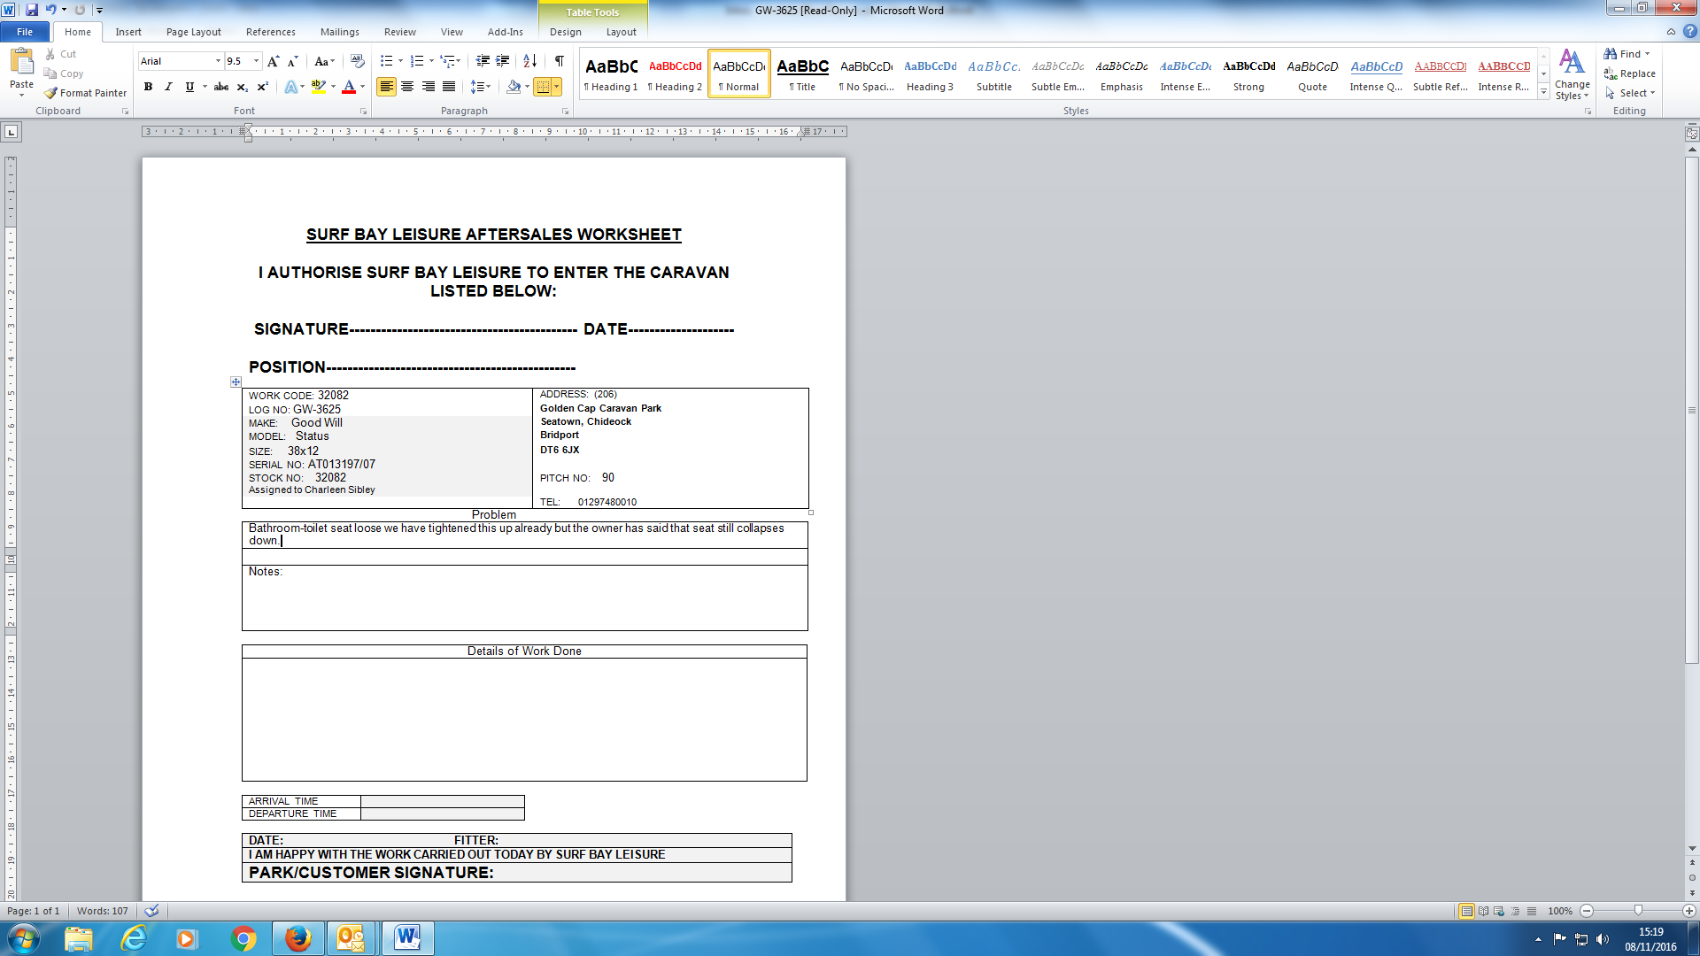Click the zoom slider handle
This screenshot has height=956, width=1700.
[x=1638, y=911]
